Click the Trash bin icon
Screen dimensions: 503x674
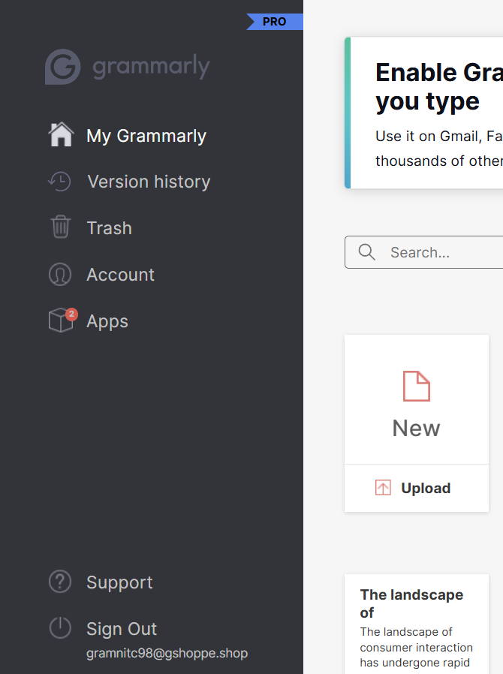point(61,227)
